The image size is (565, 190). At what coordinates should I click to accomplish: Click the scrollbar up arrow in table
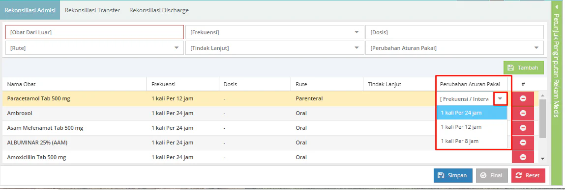pos(542,95)
